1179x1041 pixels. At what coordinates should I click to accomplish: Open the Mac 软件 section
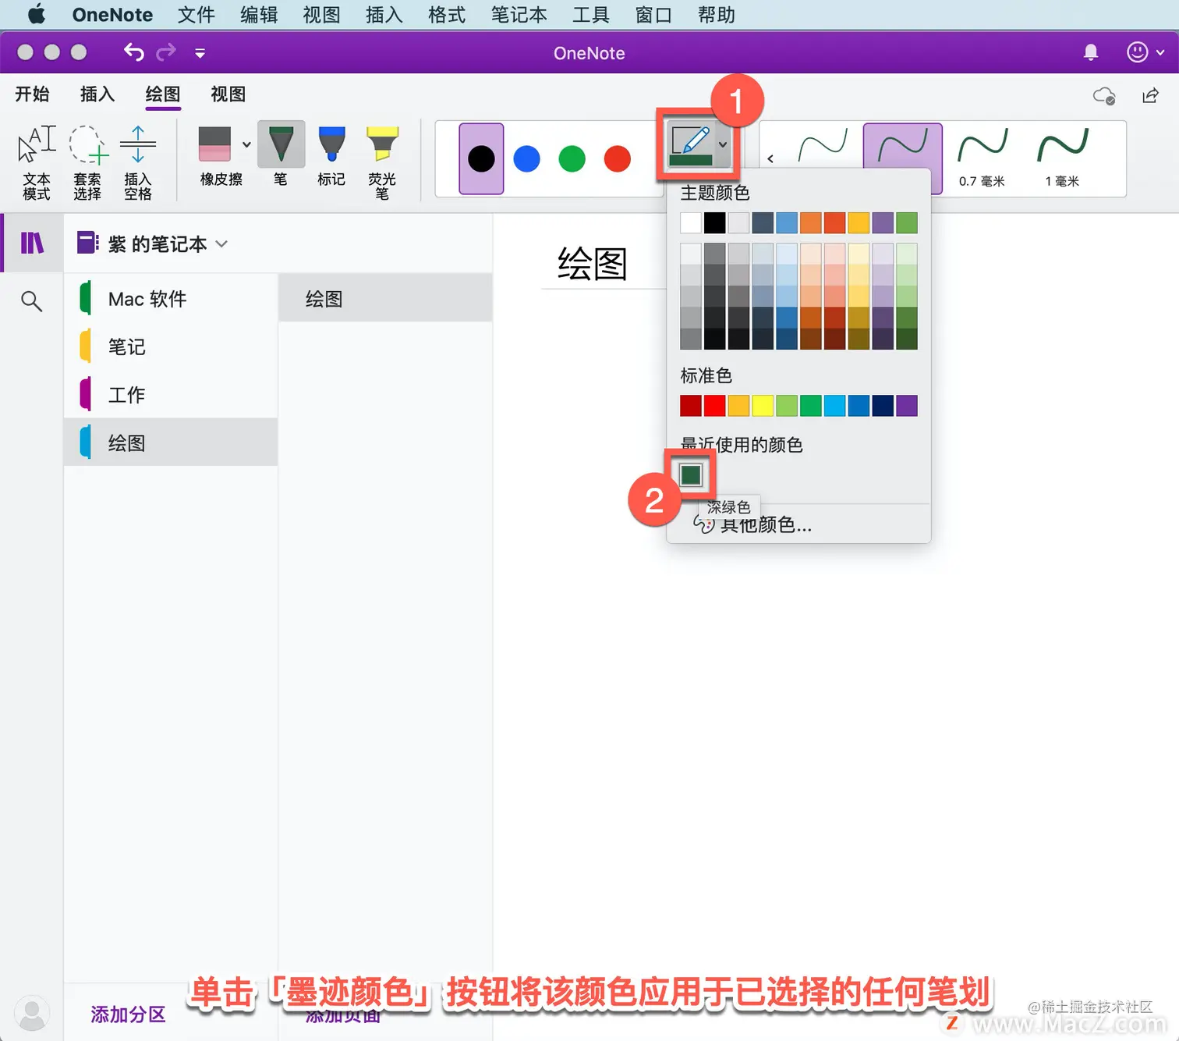(x=171, y=299)
